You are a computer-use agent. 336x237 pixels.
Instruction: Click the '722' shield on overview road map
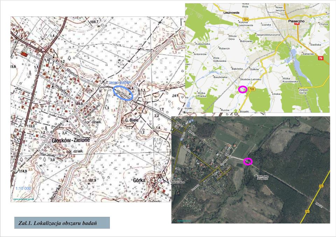(x=252, y=89)
